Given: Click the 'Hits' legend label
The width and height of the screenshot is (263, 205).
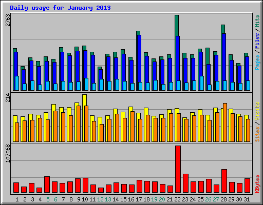Looking at the screenshot, I should coord(257,21).
